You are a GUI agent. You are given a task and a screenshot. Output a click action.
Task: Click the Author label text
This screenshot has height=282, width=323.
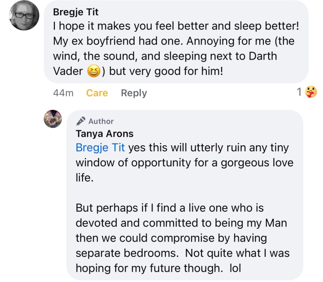[101, 121]
